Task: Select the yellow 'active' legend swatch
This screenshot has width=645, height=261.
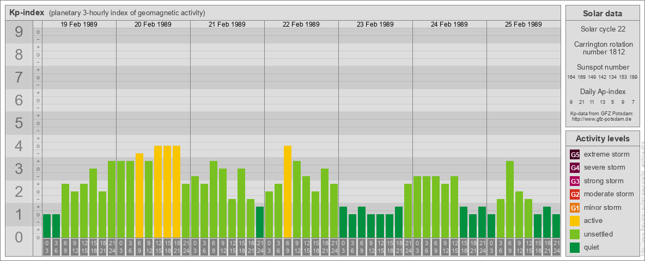Action: [x=575, y=221]
